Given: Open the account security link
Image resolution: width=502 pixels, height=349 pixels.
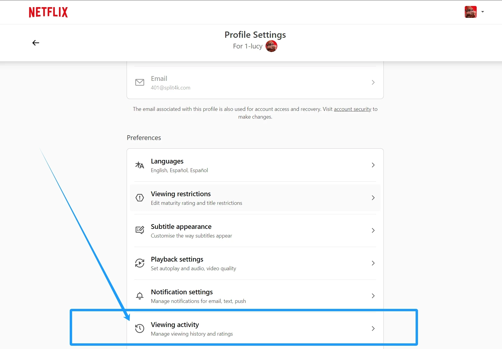Looking at the screenshot, I should point(352,109).
